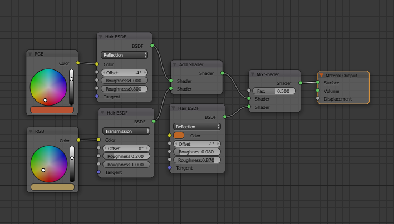Open Reflection dropdown on Hair BSDF with 4° offset

[196, 126]
